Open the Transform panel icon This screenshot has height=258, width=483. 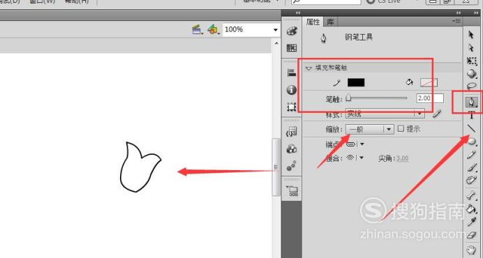pyautogui.click(x=291, y=107)
